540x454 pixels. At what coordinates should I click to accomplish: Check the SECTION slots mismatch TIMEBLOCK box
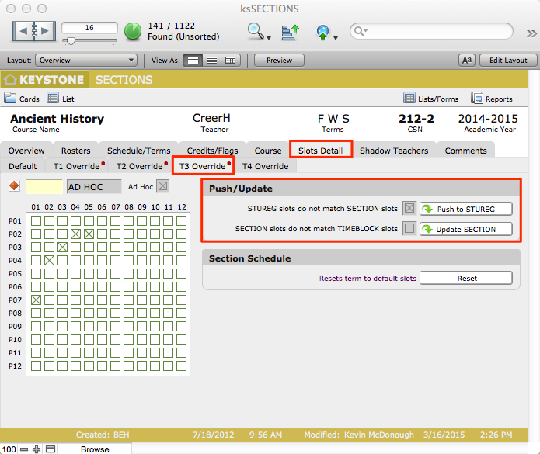coord(409,229)
